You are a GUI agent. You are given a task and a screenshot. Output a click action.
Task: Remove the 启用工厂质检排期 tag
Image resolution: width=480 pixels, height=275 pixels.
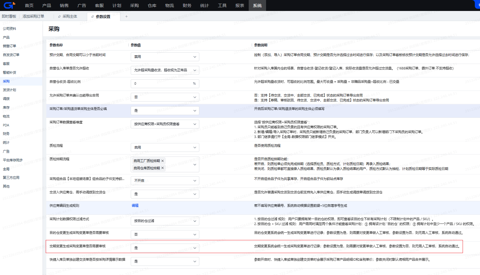click(163, 161)
